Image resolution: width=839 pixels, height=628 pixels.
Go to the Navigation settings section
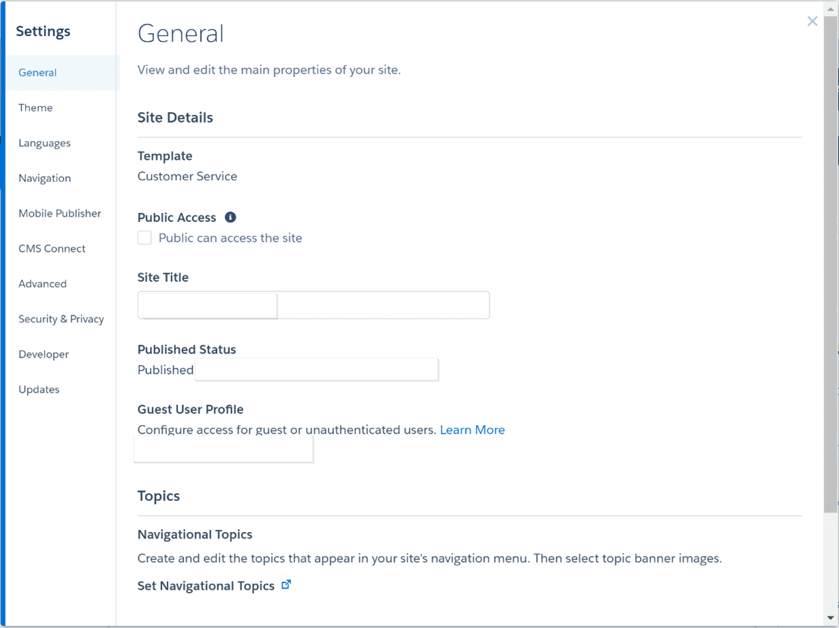pos(44,178)
